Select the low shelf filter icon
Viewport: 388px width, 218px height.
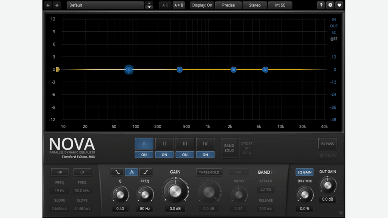117,172
